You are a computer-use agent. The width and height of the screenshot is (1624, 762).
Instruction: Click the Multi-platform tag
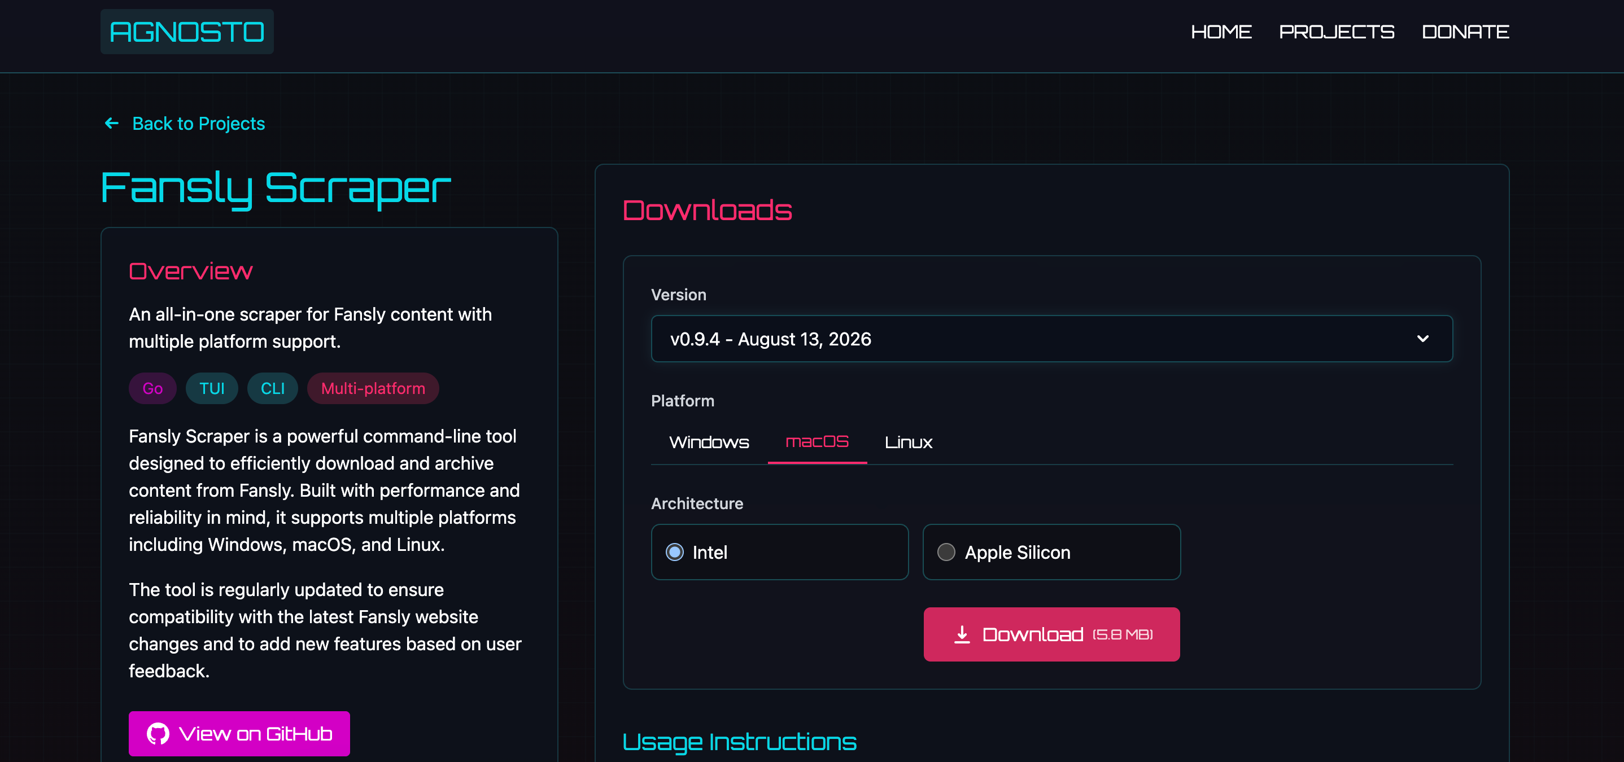click(x=373, y=388)
